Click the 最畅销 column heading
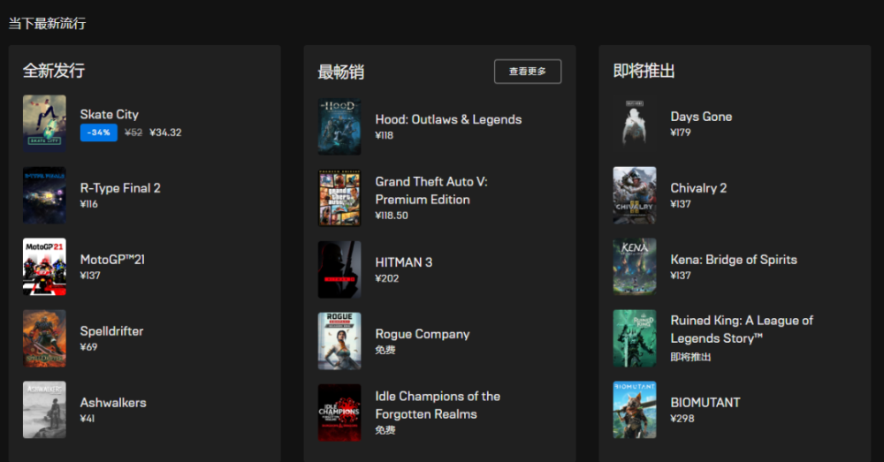The height and width of the screenshot is (462, 884). (341, 72)
